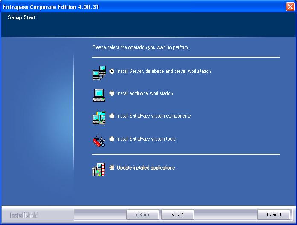Click the Back button

(143, 215)
